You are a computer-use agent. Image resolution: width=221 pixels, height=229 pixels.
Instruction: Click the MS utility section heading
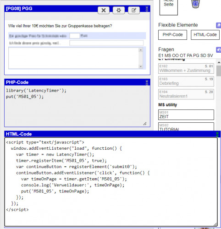pyautogui.click(x=168, y=105)
